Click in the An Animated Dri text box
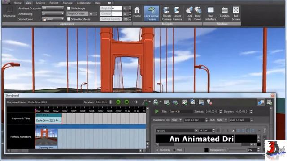Image resolution: width=287 pixels, height=161 pixels. (x=206, y=139)
